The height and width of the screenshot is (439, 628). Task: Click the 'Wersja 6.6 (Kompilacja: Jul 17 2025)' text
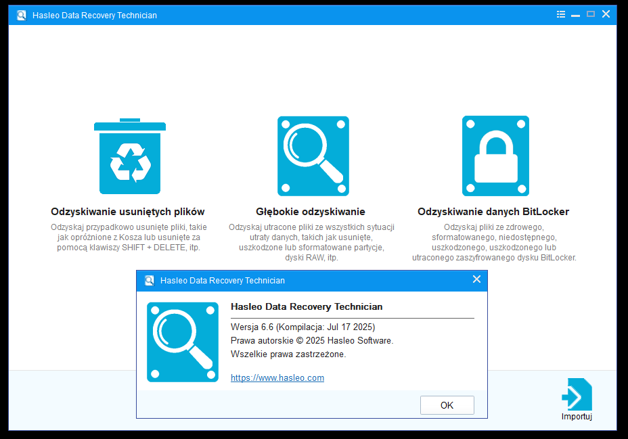[302, 327]
